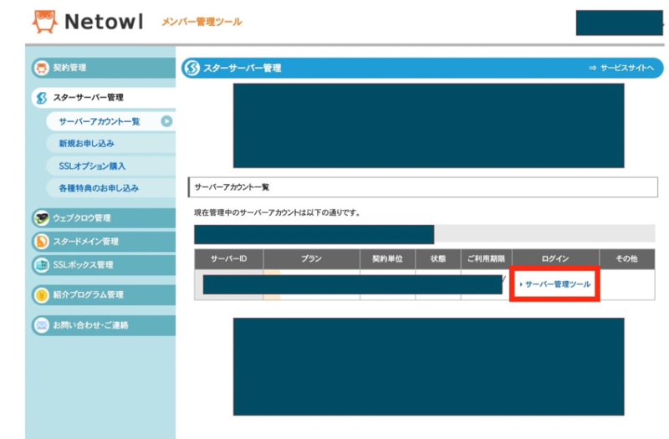Screen dimensions: 669x439
Task: Click the ログイン column header
Action: click(555, 259)
